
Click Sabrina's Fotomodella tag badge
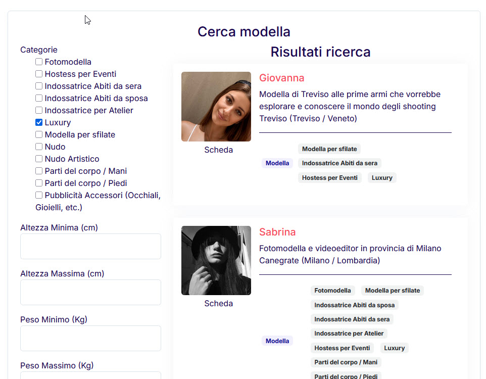(x=332, y=291)
